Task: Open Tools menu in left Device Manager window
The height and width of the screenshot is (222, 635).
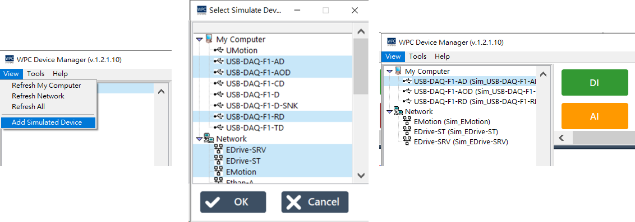Action: tap(36, 73)
